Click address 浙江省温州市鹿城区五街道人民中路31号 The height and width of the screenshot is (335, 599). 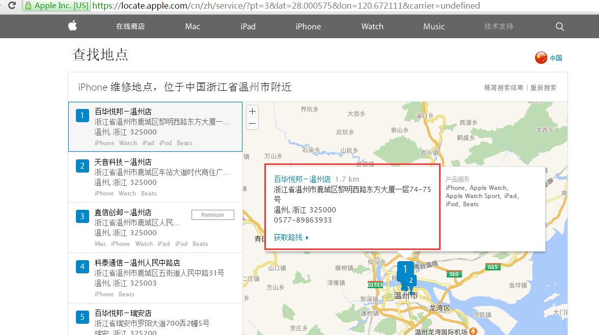click(x=159, y=273)
